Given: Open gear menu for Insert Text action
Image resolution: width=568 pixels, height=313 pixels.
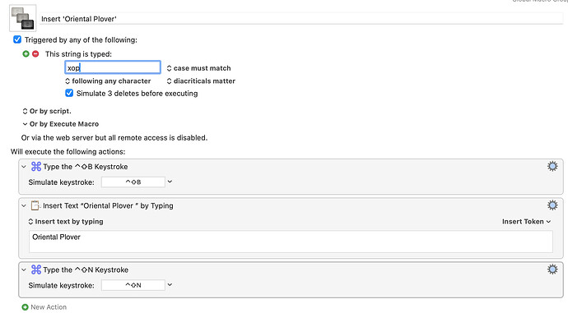Looking at the screenshot, I should 552,205.
